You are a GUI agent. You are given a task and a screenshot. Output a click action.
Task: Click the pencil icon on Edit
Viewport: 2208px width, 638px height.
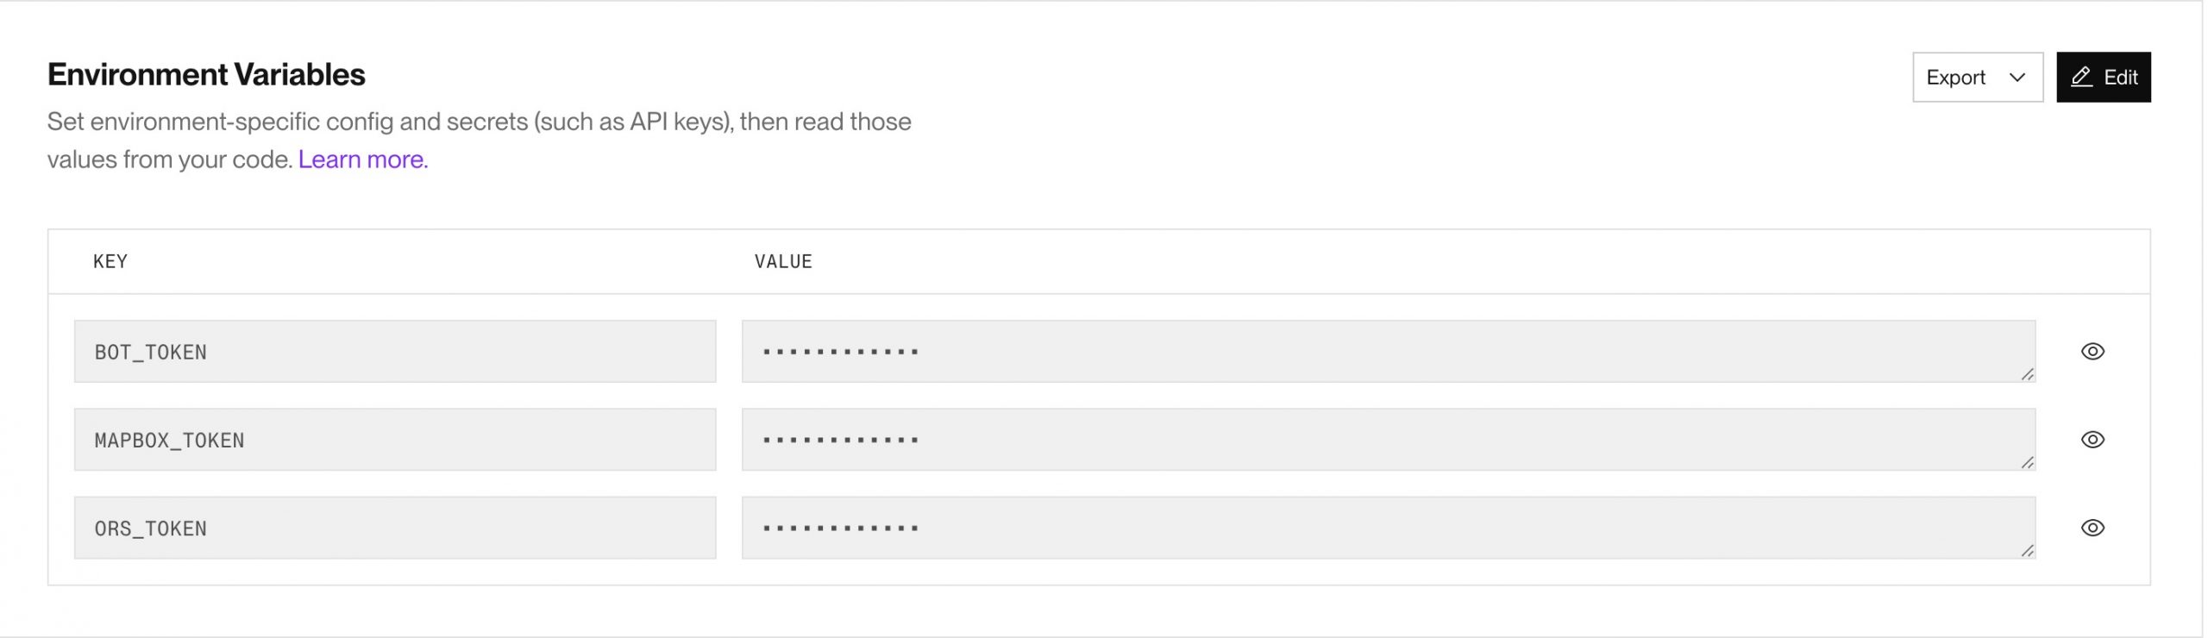click(x=2081, y=78)
